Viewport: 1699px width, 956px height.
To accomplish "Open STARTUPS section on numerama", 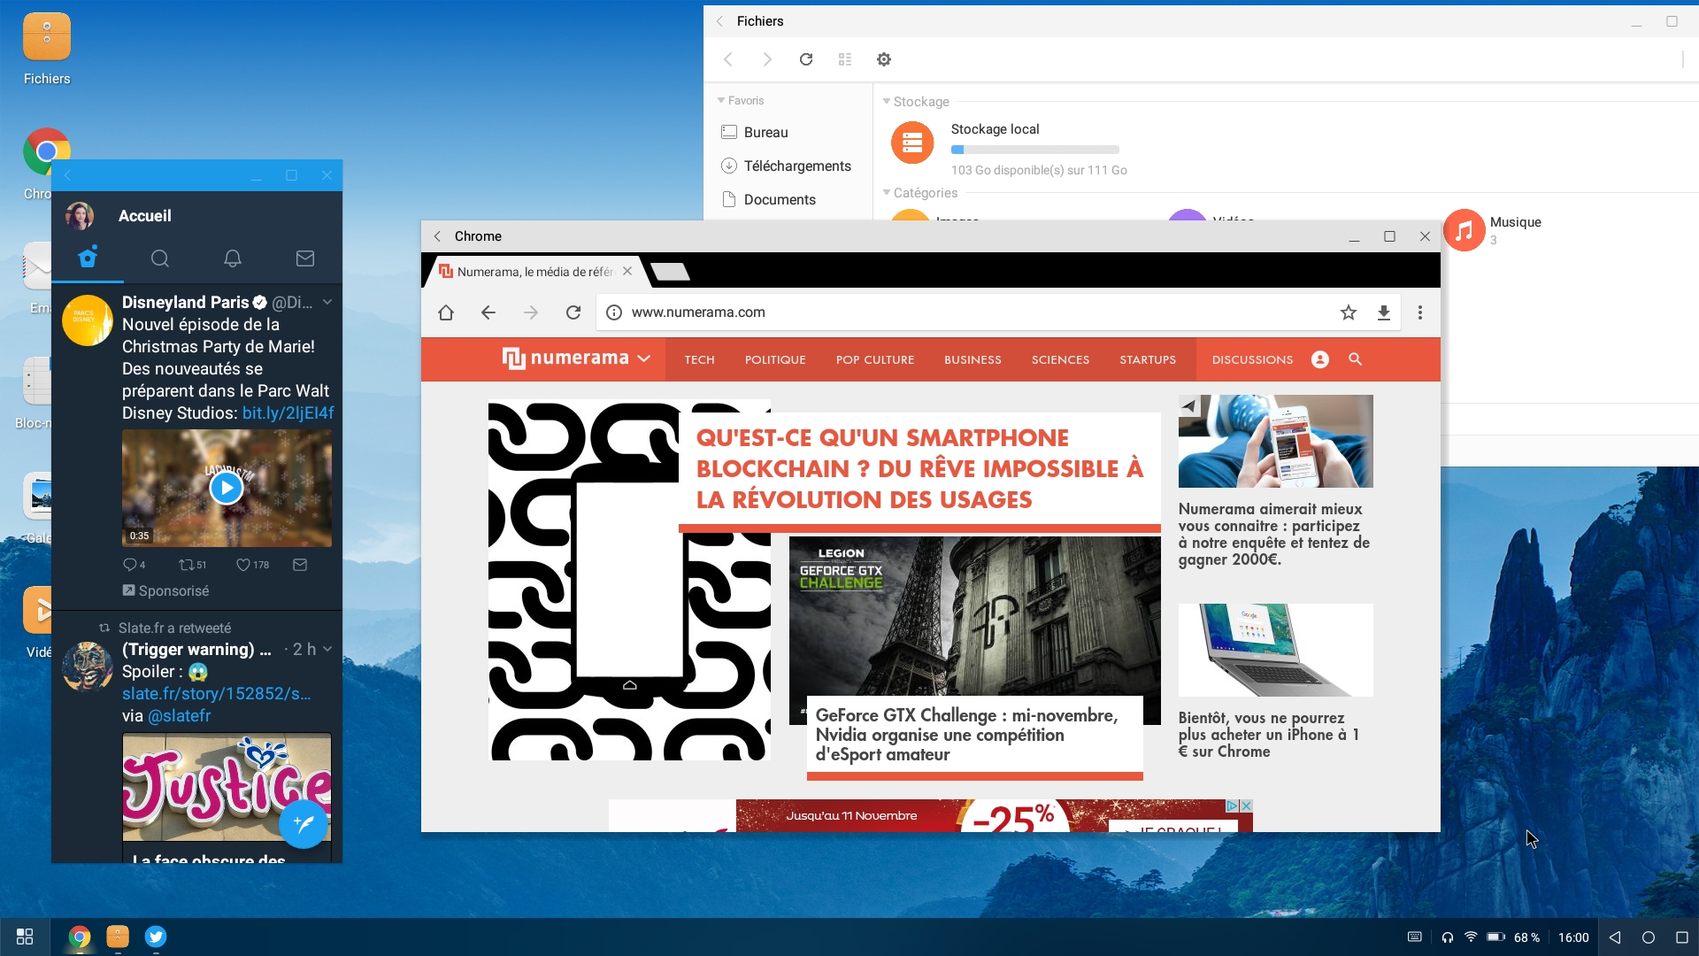I will (1148, 359).
